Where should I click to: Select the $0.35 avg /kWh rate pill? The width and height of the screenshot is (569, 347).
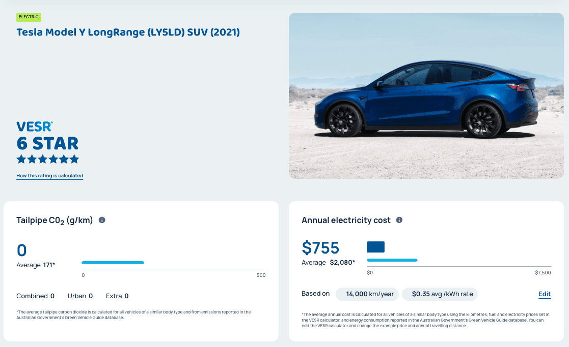[x=440, y=294]
